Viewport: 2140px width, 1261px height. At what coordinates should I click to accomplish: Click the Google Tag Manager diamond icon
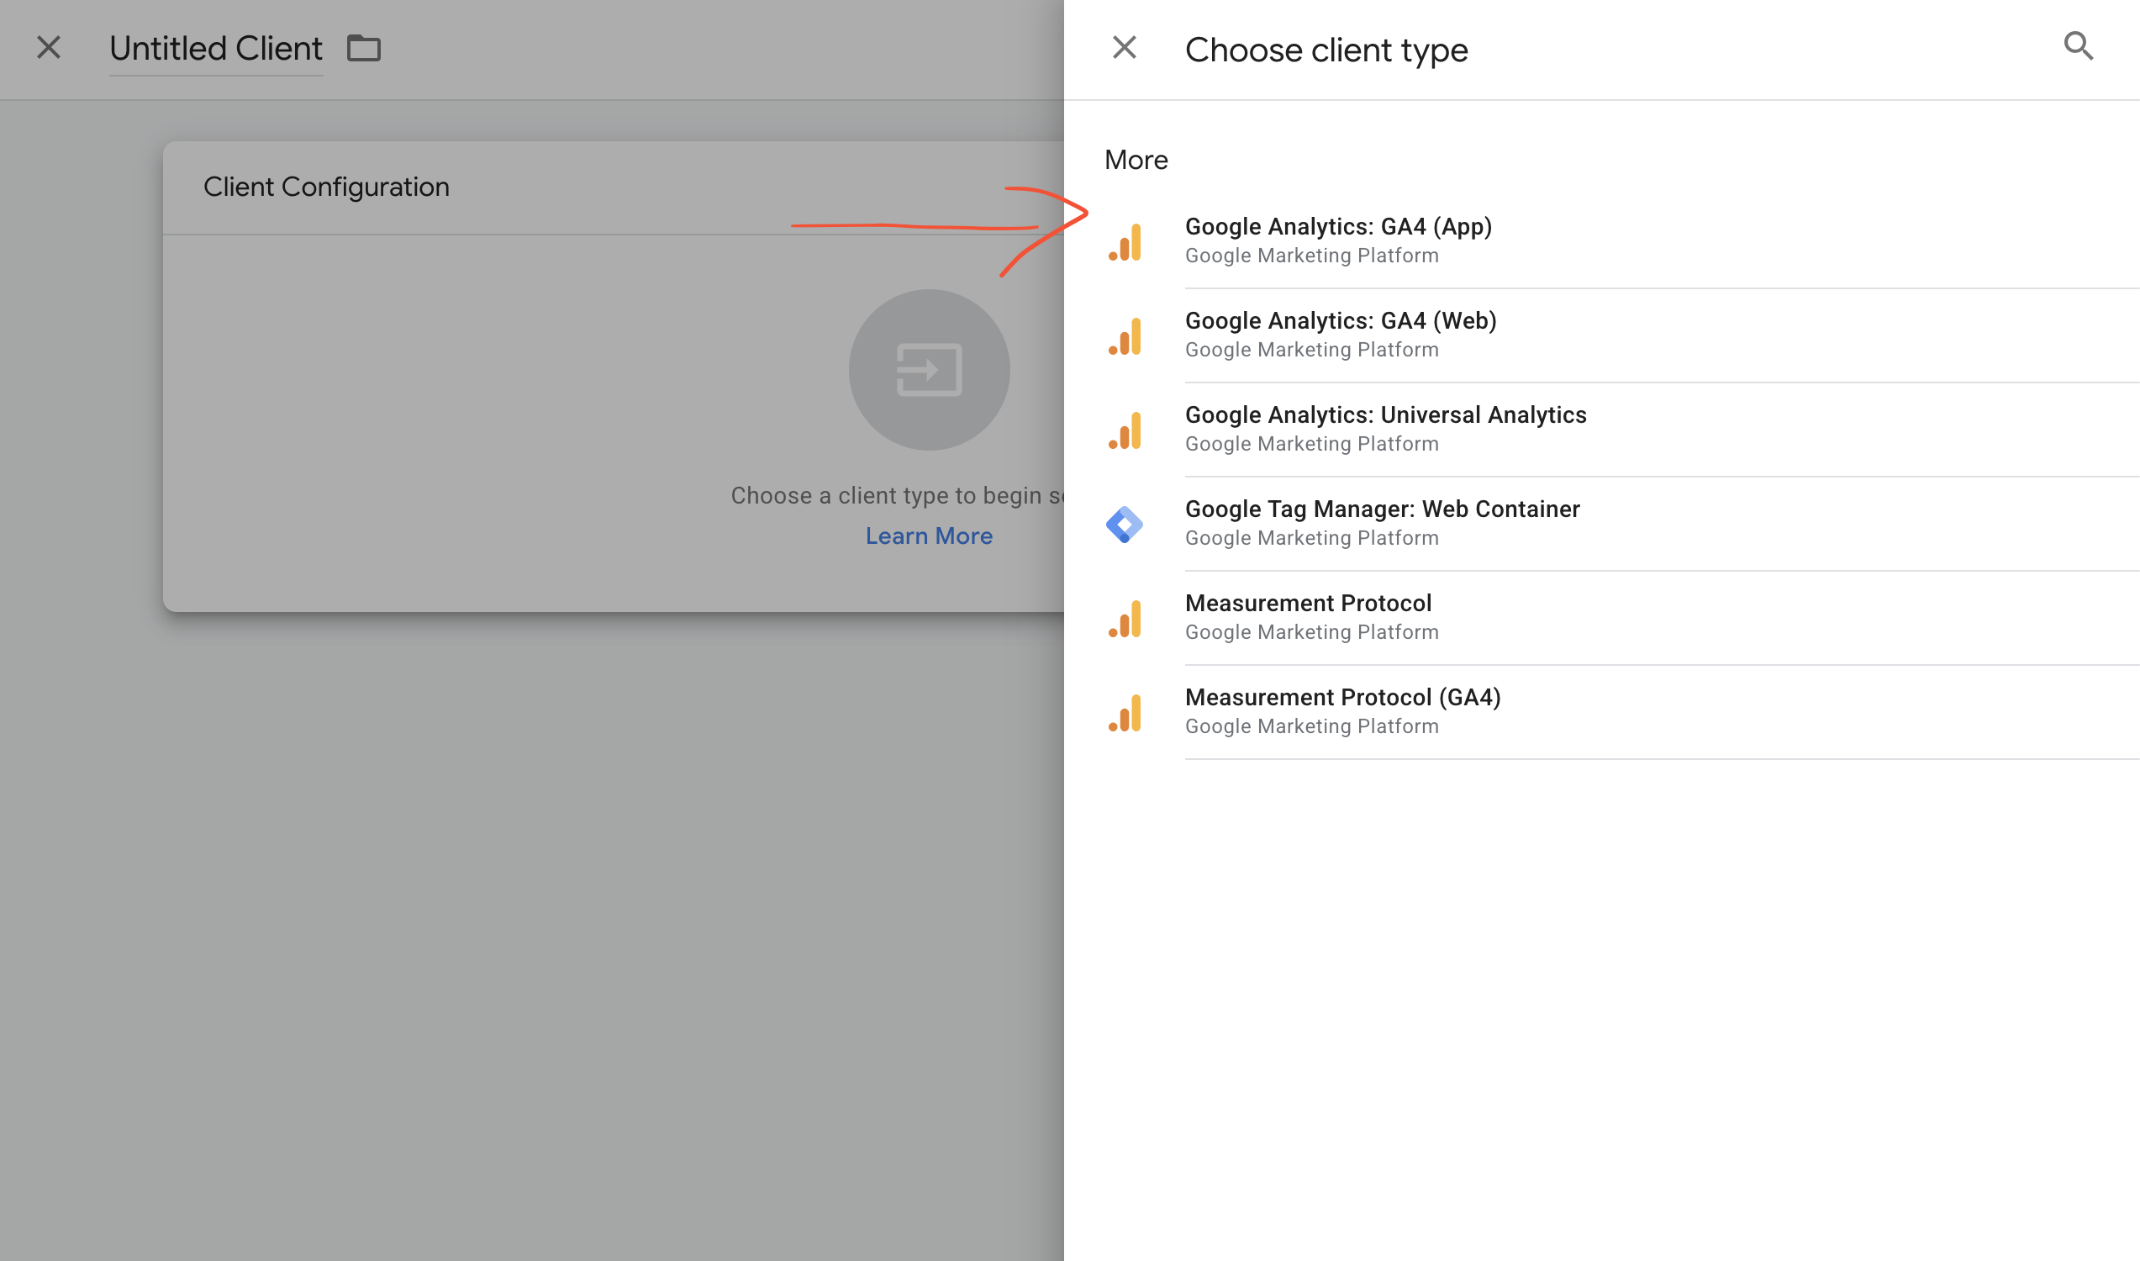1125,525
